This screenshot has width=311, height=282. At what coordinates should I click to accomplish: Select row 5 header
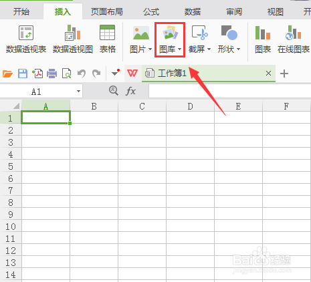(11, 166)
